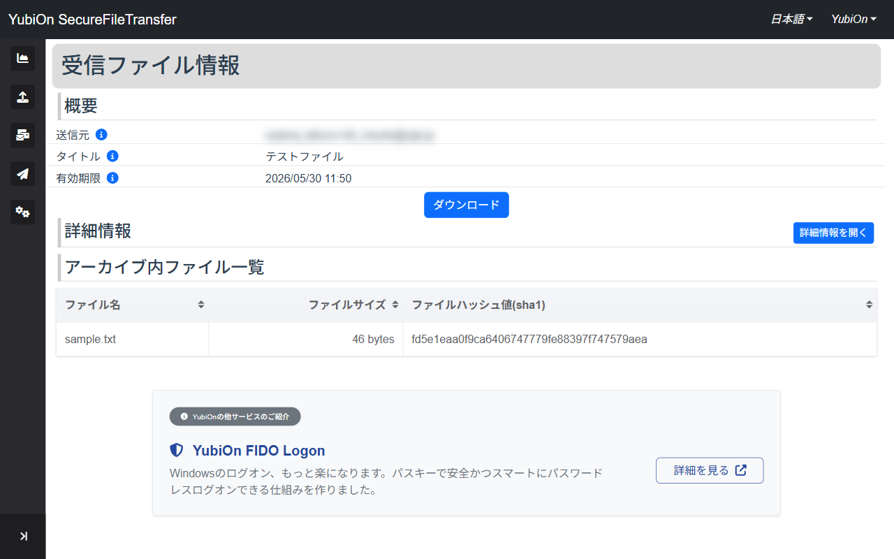Show info tooltip next to 有効期限
The image size is (894, 559).
[112, 177]
